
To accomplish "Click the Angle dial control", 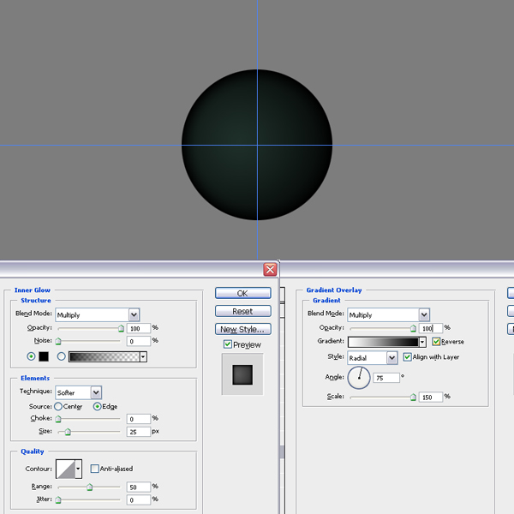I will click(359, 378).
